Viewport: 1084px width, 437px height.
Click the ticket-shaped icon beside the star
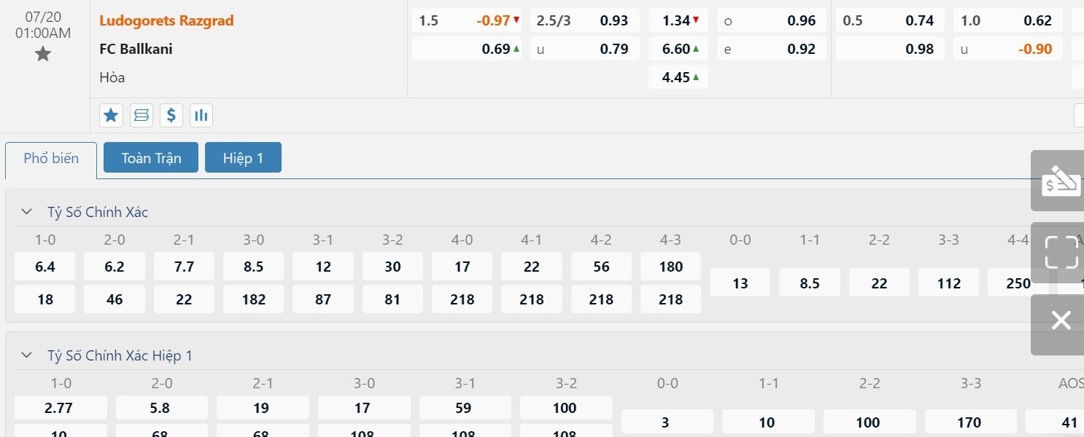(x=142, y=115)
